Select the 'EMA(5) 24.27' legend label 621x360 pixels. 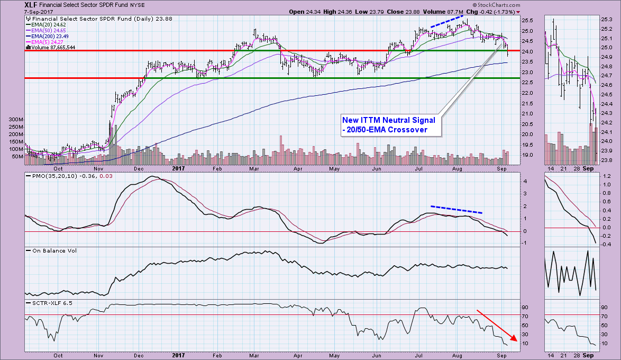[47, 42]
